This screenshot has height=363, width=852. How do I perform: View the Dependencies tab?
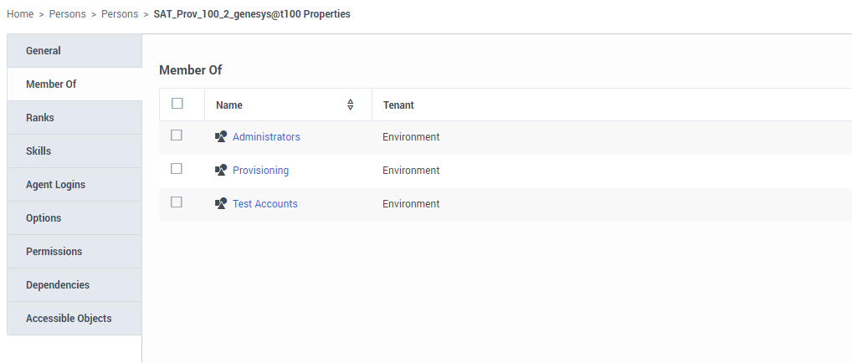[74, 284]
